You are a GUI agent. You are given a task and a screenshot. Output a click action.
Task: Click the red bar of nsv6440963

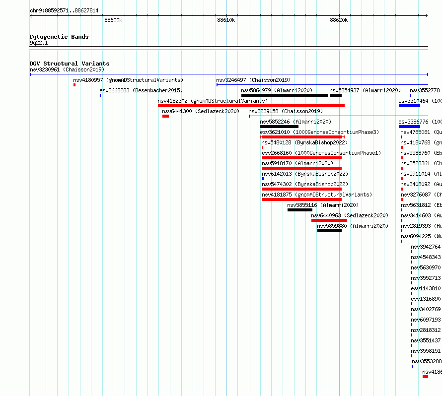click(x=329, y=220)
